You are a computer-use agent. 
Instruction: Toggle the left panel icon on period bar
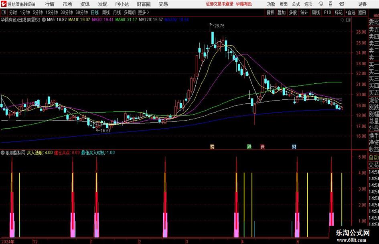[x=4, y=12]
